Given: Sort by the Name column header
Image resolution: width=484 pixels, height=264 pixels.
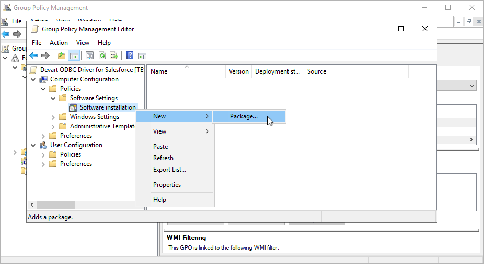Looking at the screenshot, I should (186, 71).
